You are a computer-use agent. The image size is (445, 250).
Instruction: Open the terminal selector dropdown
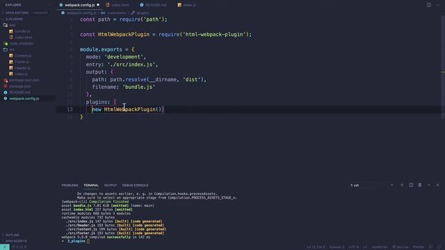point(372,185)
